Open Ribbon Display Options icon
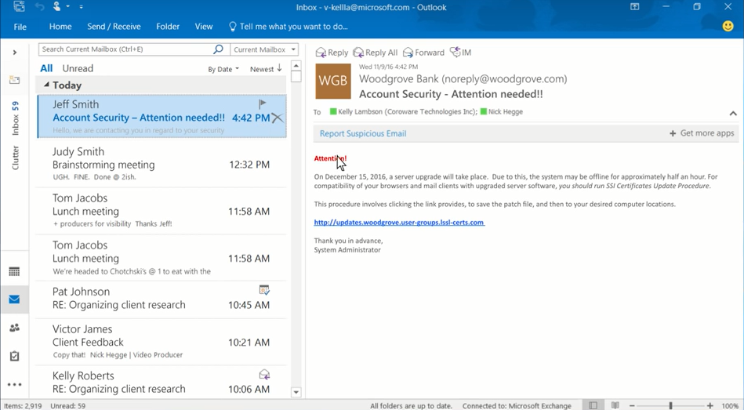The width and height of the screenshot is (744, 410). 634,6
